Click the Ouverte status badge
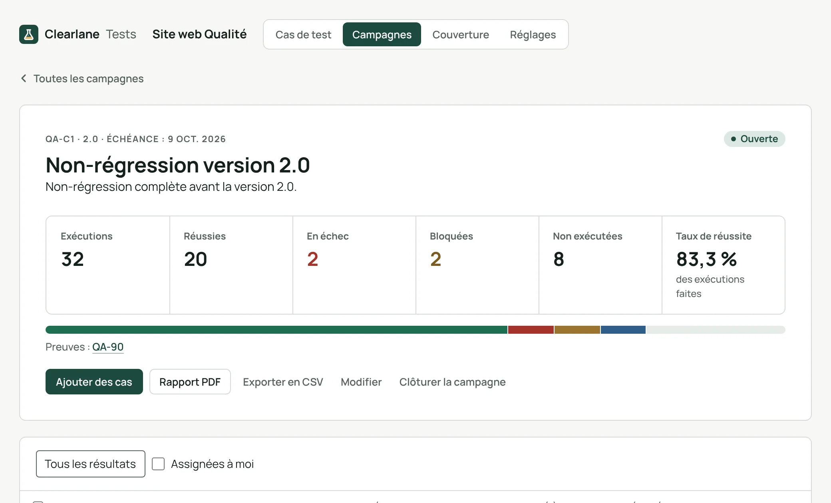The height and width of the screenshot is (503, 831). pyautogui.click(x=755, y=139)
